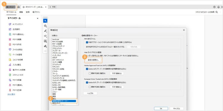Click 今すぐ更新 button for EUTL
Viewport: 223px width, 111px height.
coord(117,87)
